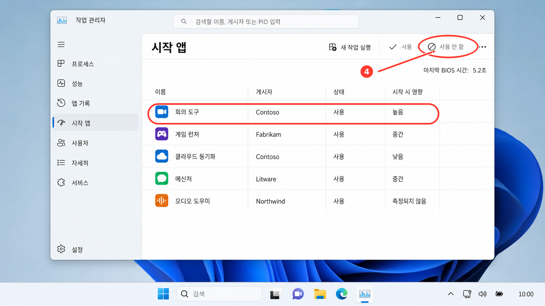Click the 앱 기록 clock icon
The width and height of the screenshot is (545, 306).
pos(61,103)
